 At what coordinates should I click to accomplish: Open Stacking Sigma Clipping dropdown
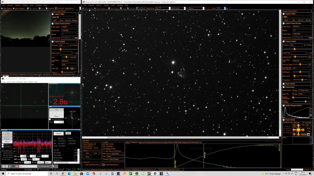coord(116,159)
